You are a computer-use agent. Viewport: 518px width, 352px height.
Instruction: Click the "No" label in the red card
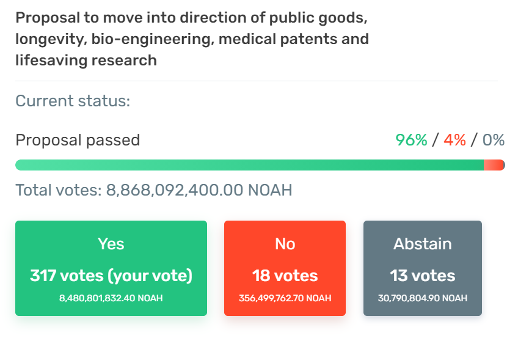pos(285,244)
